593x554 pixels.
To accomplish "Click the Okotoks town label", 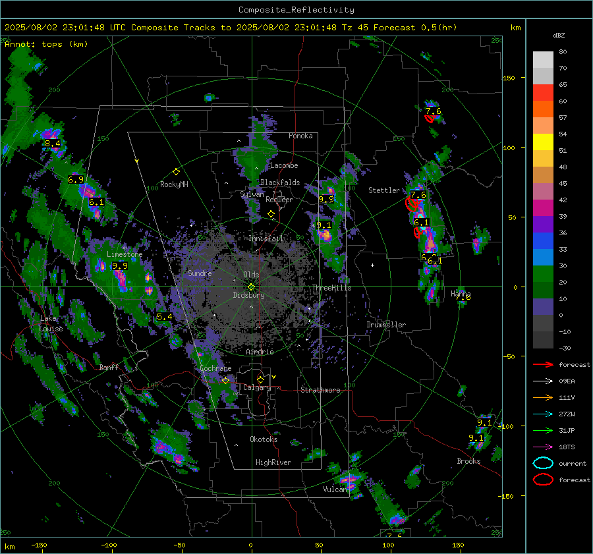I will 264,439.
